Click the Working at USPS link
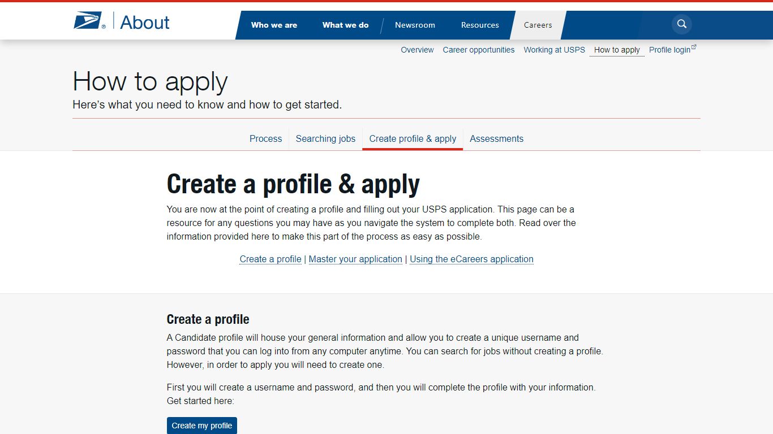The height and width of the screenshot is (434, 773). coord(554,50)
